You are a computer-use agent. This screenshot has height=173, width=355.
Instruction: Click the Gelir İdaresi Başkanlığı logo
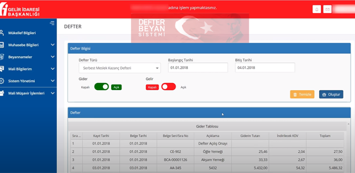click(20, 9)
